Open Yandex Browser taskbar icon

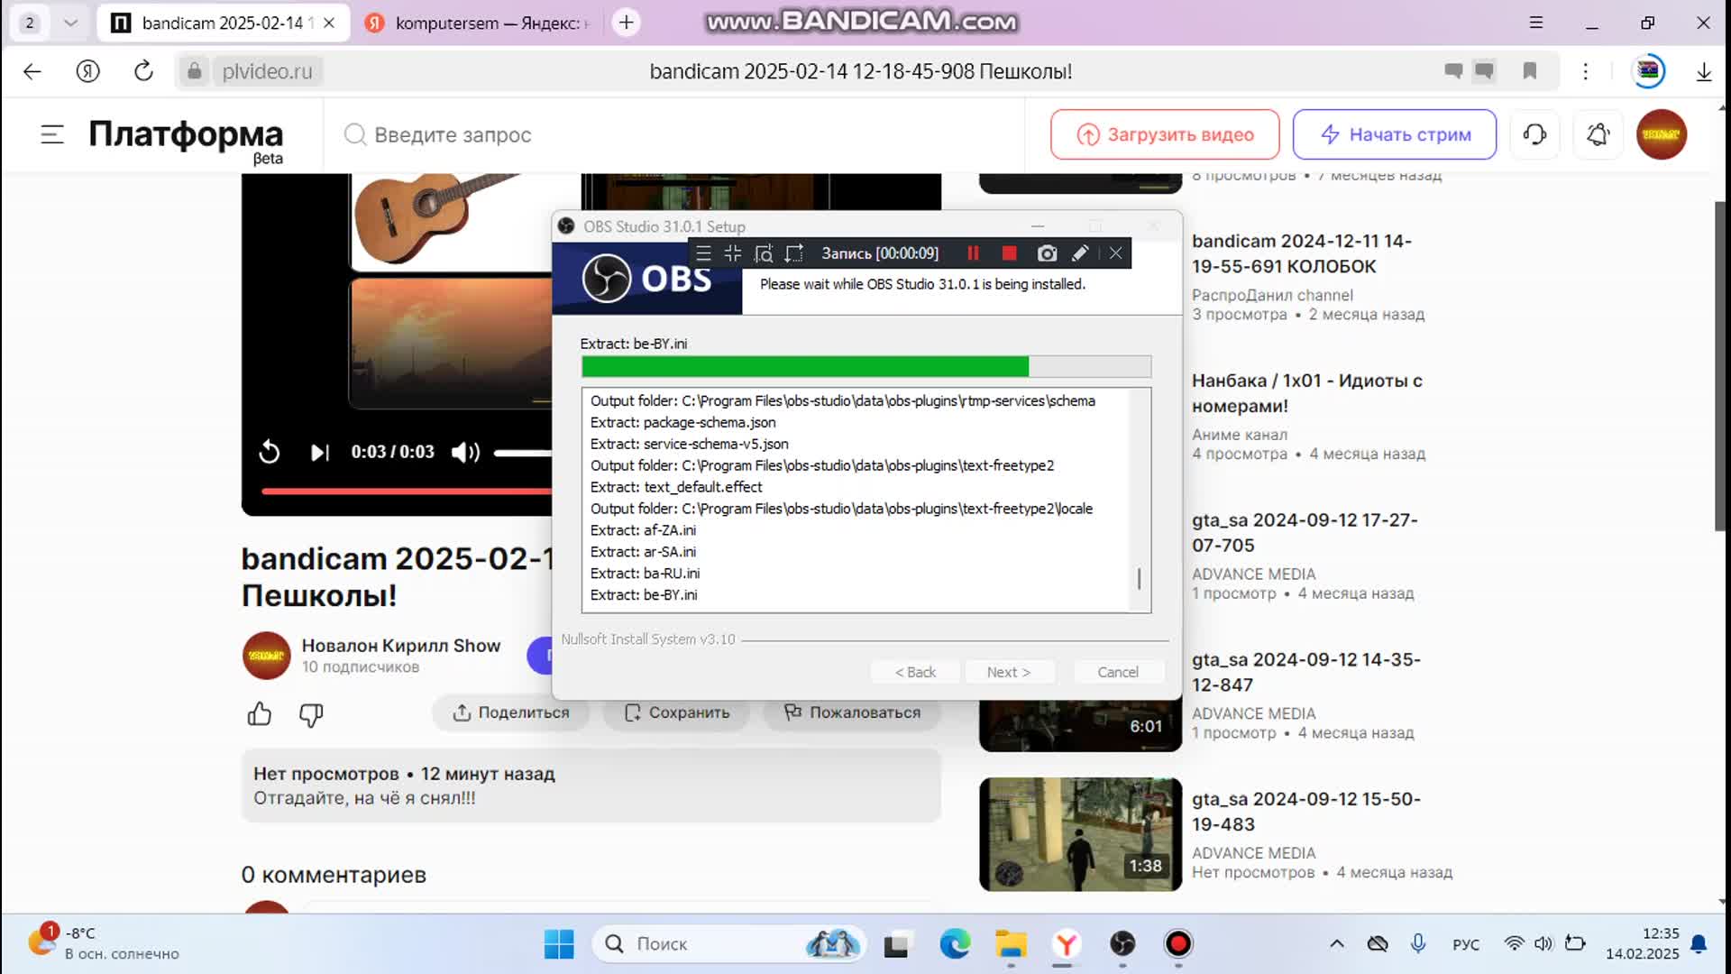tap(1067, 943)
